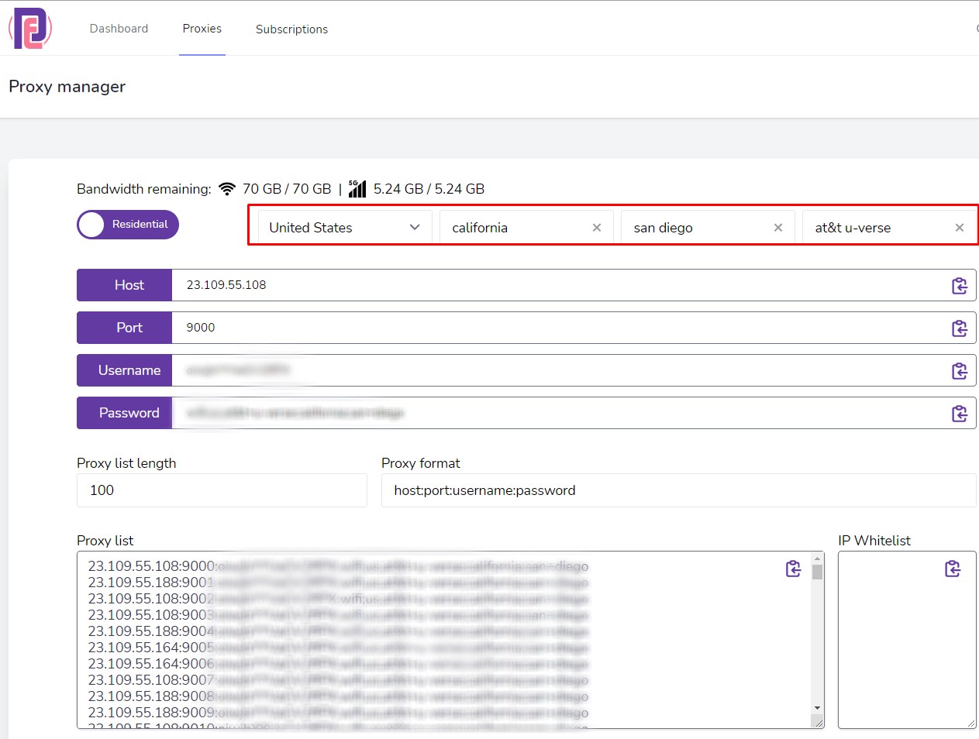Copy the Port value to clipboard

[x=960, y=328]
